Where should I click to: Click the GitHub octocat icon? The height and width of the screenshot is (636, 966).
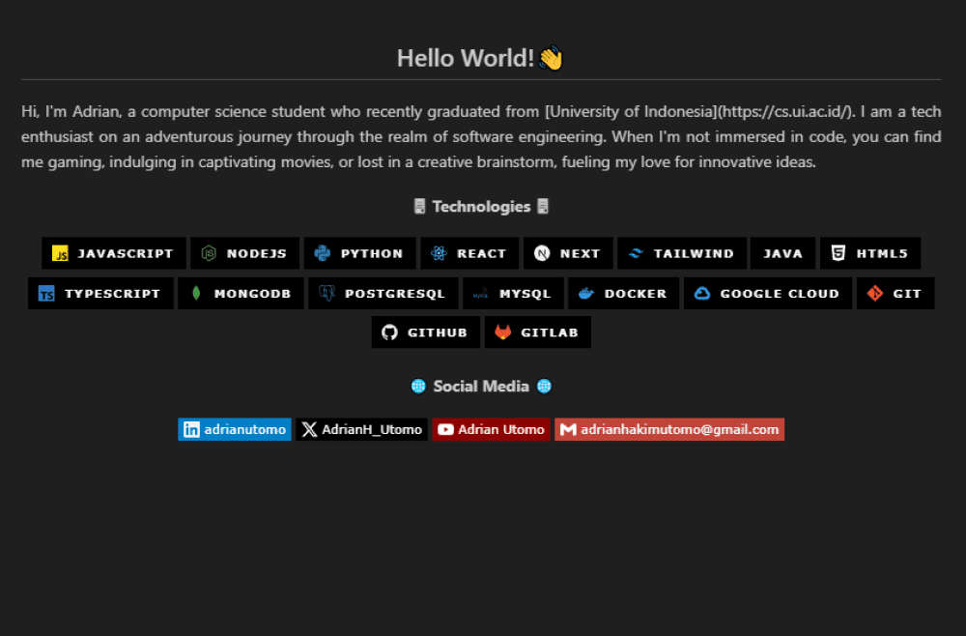pos(389,332)
